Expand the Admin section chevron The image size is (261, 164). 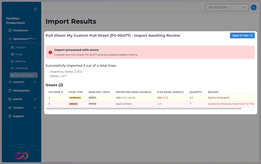(x=35, y=99)
